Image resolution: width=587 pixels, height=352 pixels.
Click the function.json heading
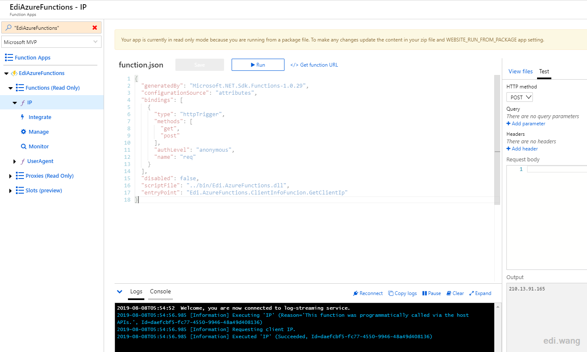(x=141, y=65)
